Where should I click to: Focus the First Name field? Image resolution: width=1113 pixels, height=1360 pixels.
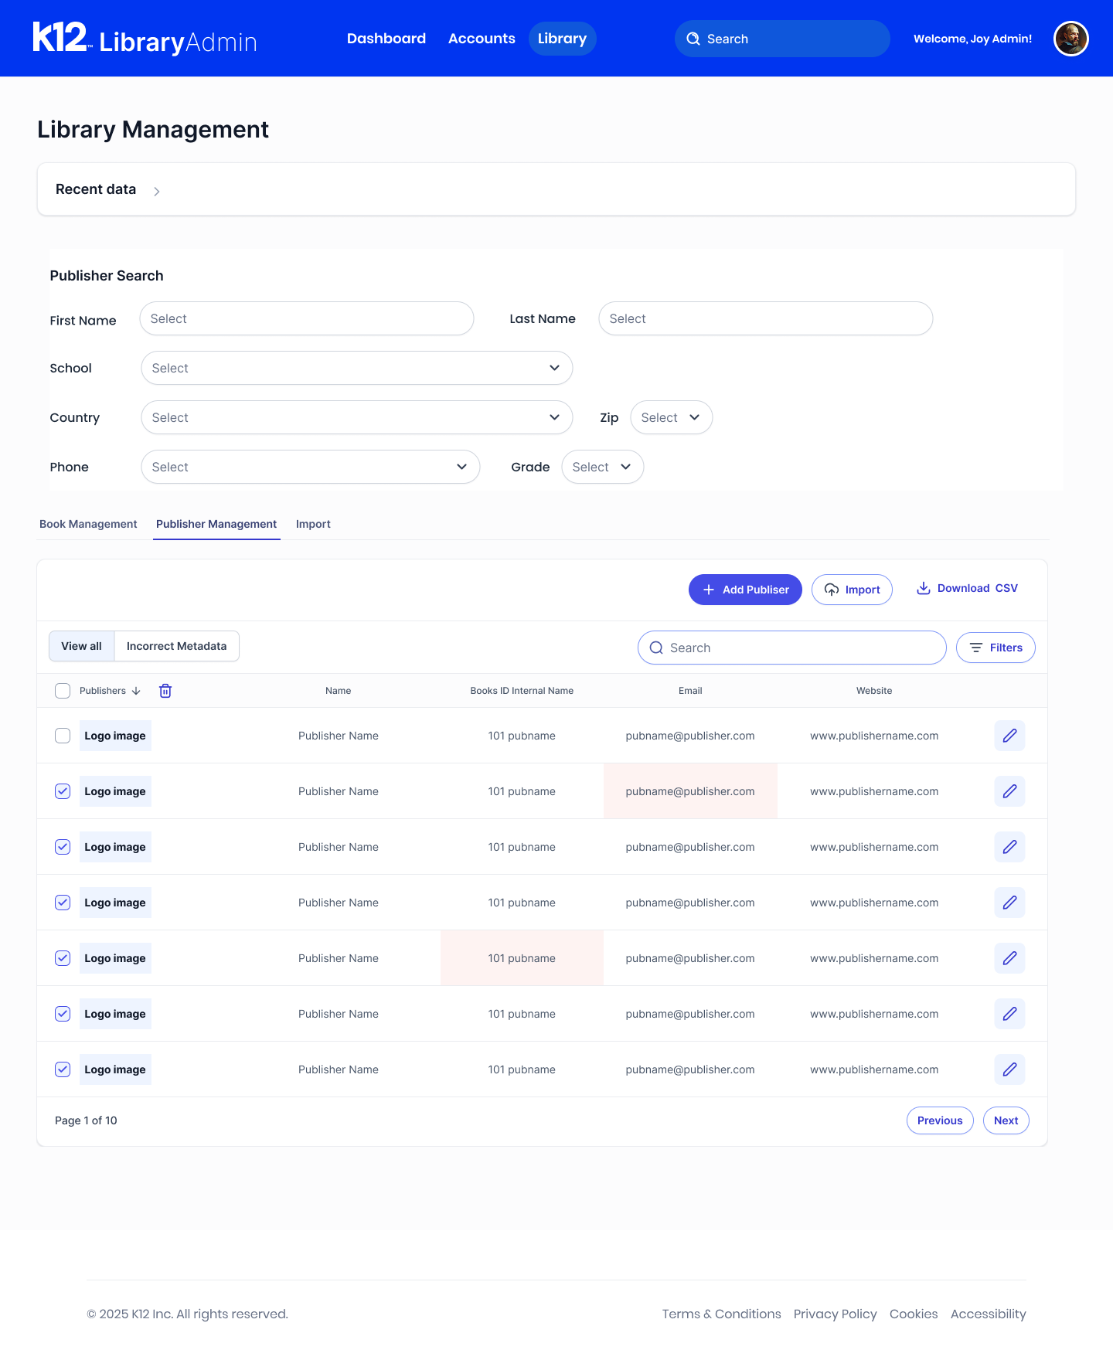tap(307, 318)
